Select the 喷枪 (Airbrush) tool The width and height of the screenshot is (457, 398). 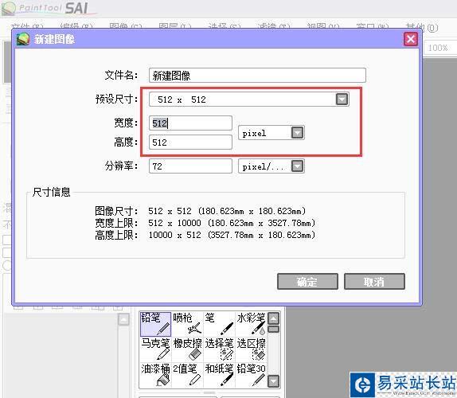pyautogui.click(x=187, y=324)
